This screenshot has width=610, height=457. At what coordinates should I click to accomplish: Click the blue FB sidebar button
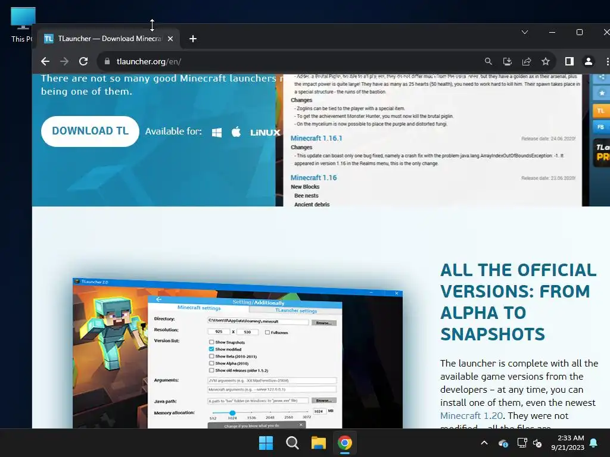tap(600, 127)
